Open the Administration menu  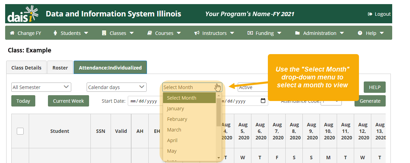coord(319,33)
